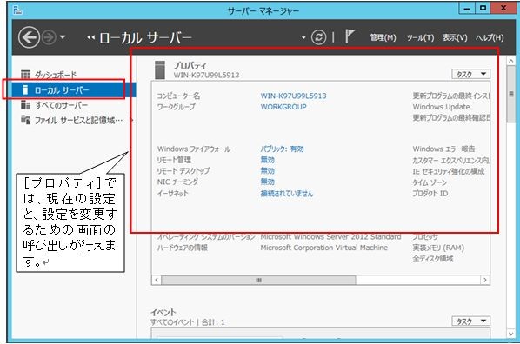Expand the イベント タスク dropdown
Viewport: 520px width, 344px height.
click(x=470, y=321)
